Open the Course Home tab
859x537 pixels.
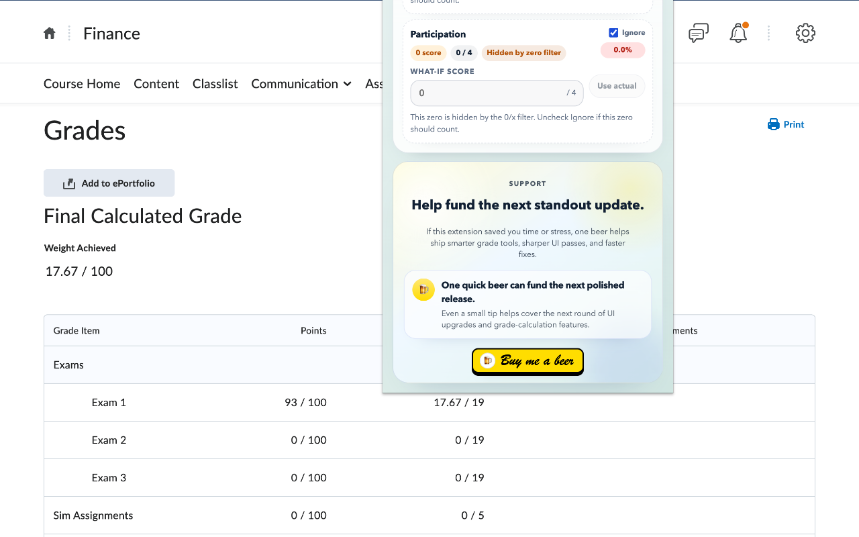pos(82,84)
